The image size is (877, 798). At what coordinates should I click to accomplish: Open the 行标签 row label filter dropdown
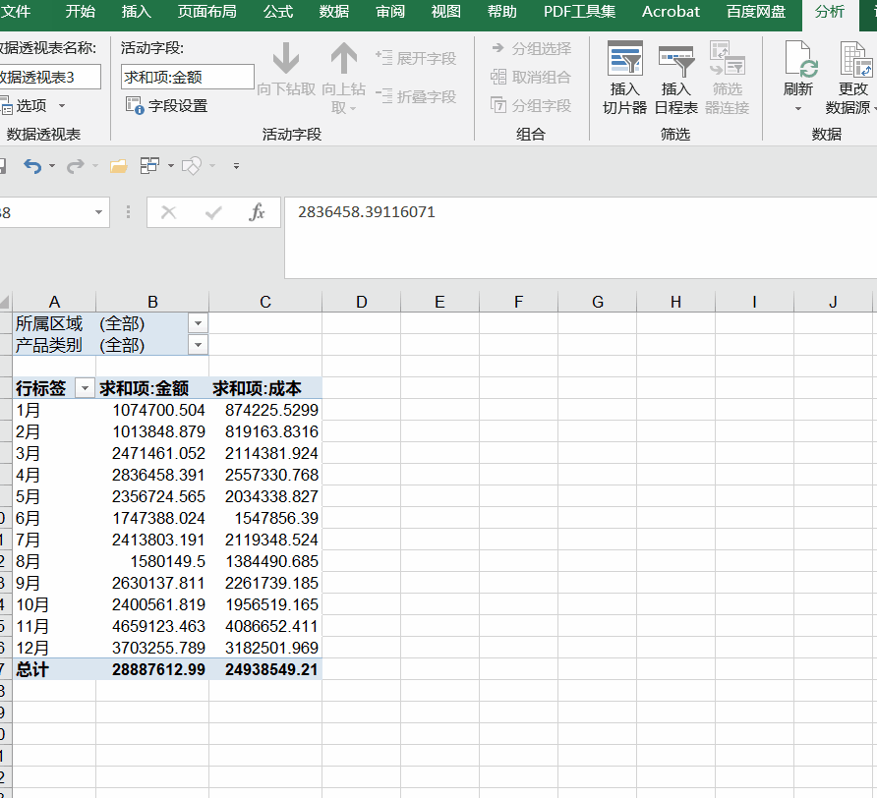pos(85,388)
